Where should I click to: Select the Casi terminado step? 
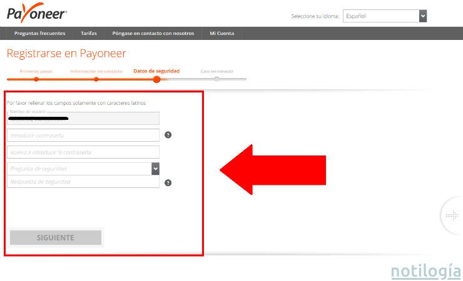point(216,71)
